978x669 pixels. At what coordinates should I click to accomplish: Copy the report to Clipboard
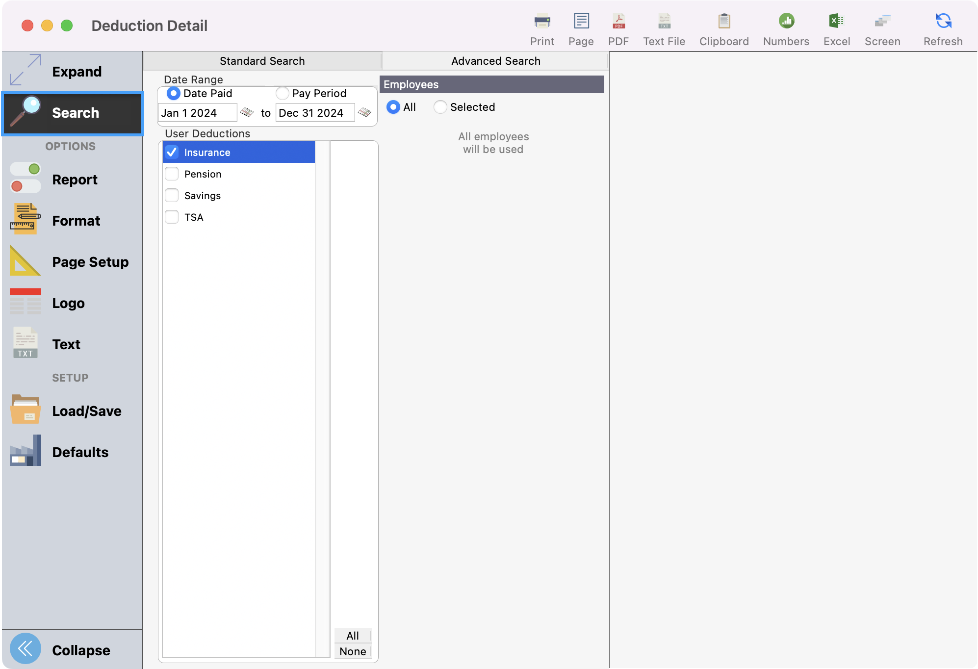[x=723, y=27]
